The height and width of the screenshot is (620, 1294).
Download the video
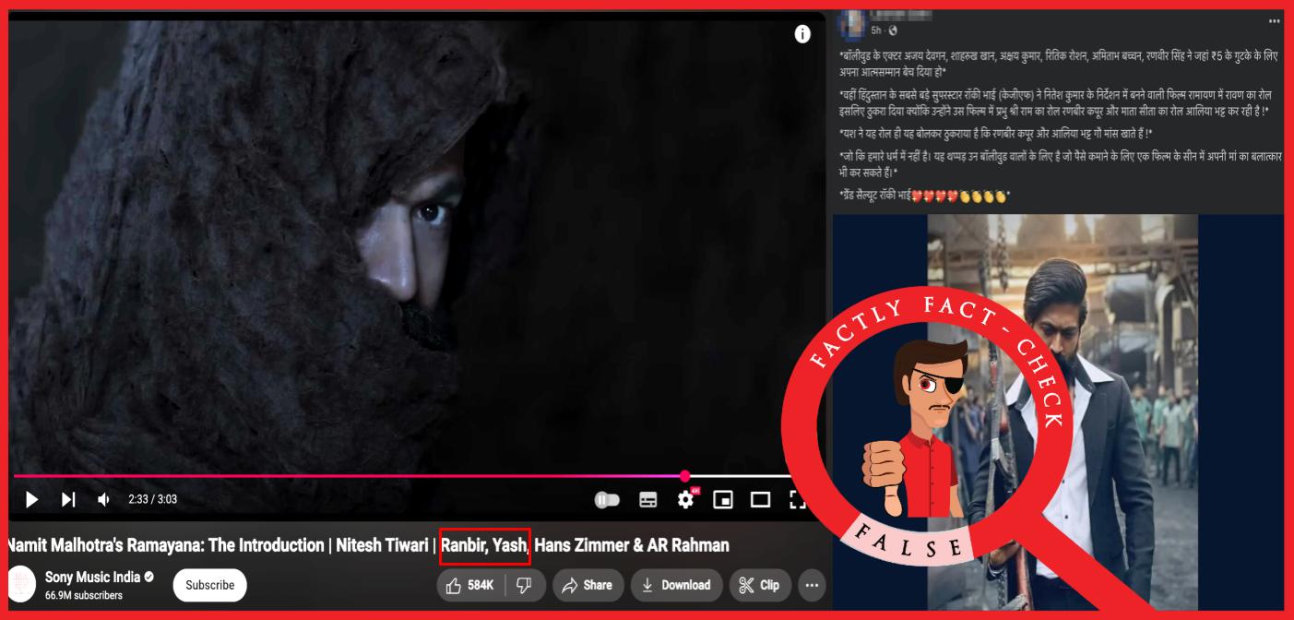675,585
